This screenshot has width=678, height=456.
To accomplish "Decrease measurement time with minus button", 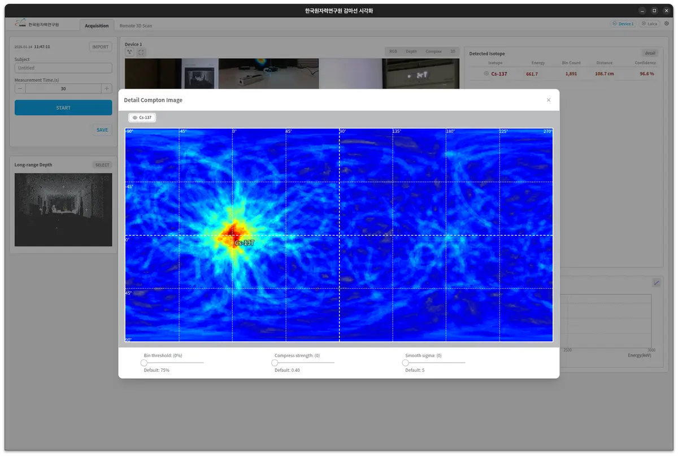I will (20, 89).
